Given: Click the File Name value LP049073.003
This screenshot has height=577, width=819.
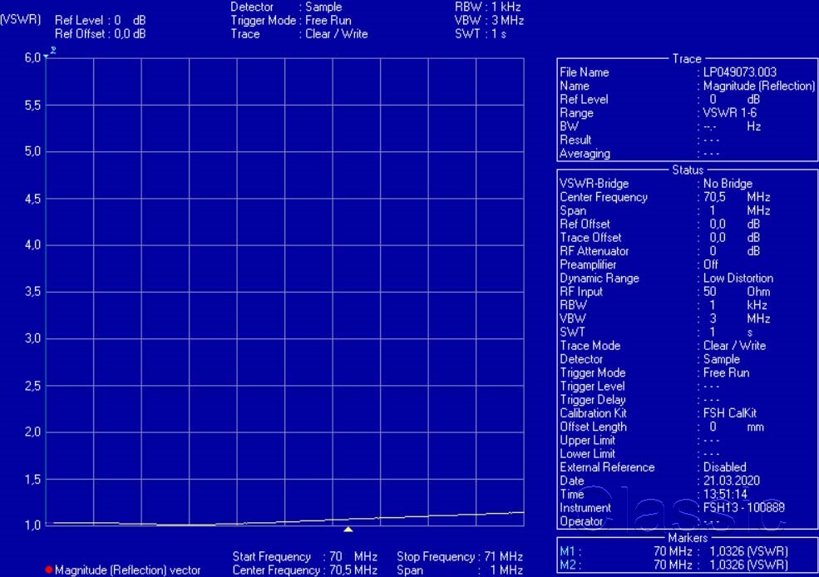Looking at the screenshot, I should pos(740,72).
